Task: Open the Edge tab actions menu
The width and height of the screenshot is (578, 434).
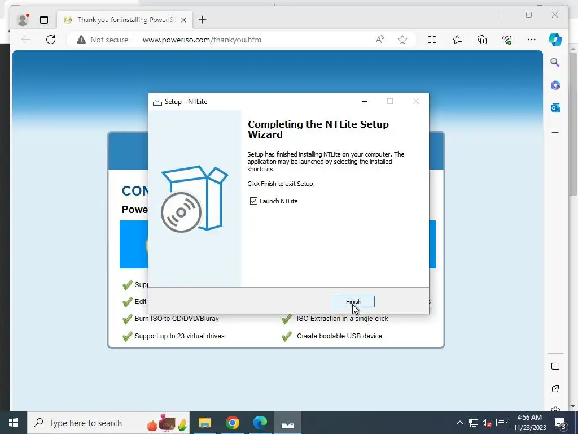Action: [x=44, y=20]
